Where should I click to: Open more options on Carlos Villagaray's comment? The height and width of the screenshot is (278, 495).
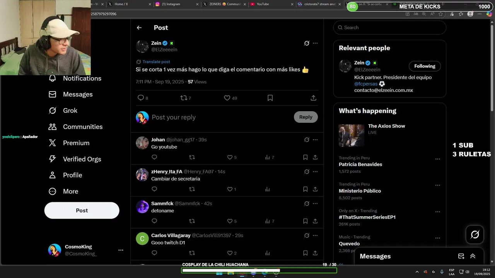pos(315,236)
